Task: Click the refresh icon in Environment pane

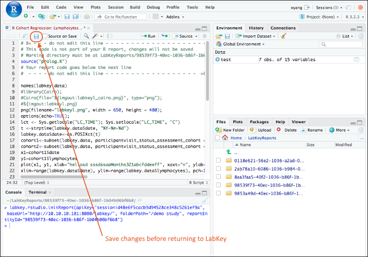Action: click(361, 36)
